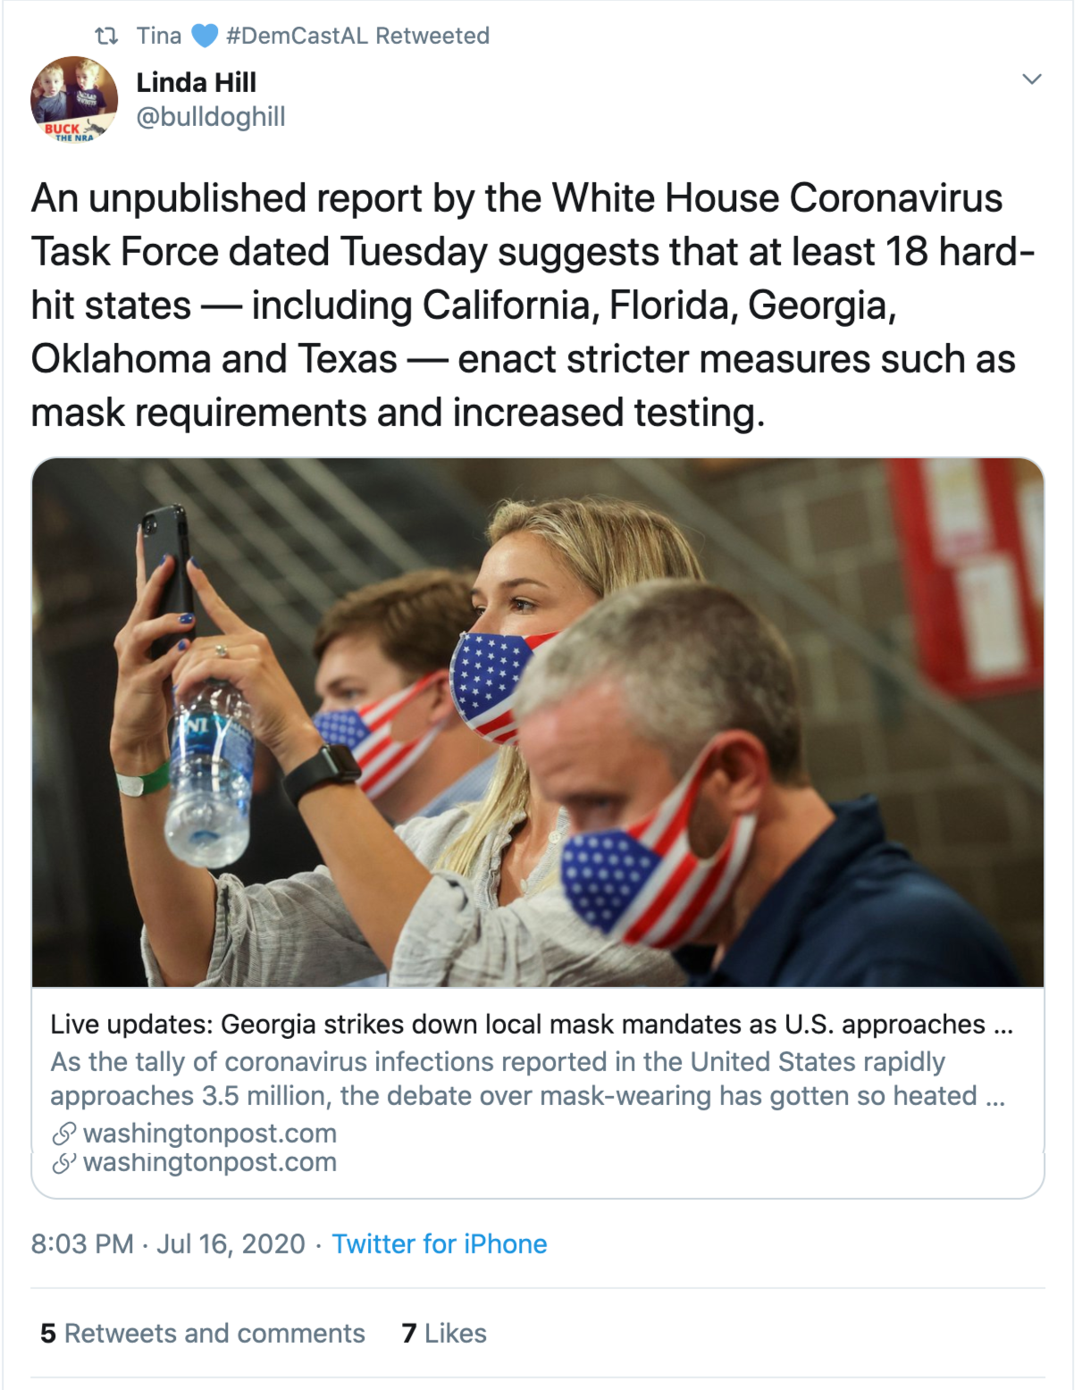This screenshot has height=1390, width=1082.
Task: Click the 8:03 PM · Jul 16, 2020 timestamp
Action: 168,1243
